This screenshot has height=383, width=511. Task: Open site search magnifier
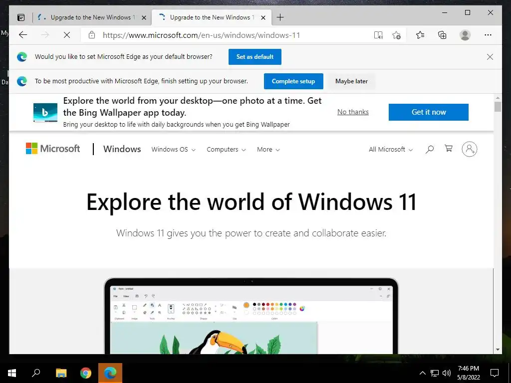tap(430, 149)
